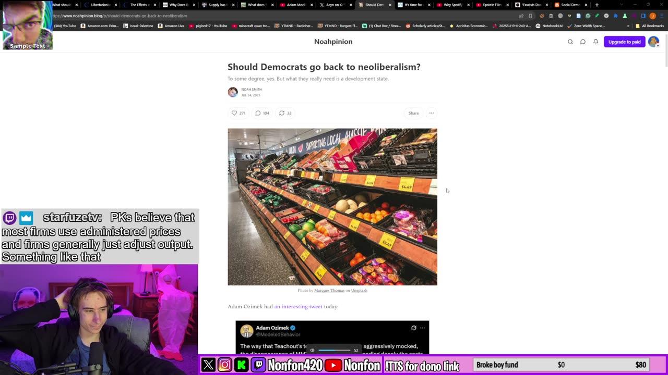Screen dimensions: 668x375
Task: Close the active Should Dem... tab
Action: [390, 5]
